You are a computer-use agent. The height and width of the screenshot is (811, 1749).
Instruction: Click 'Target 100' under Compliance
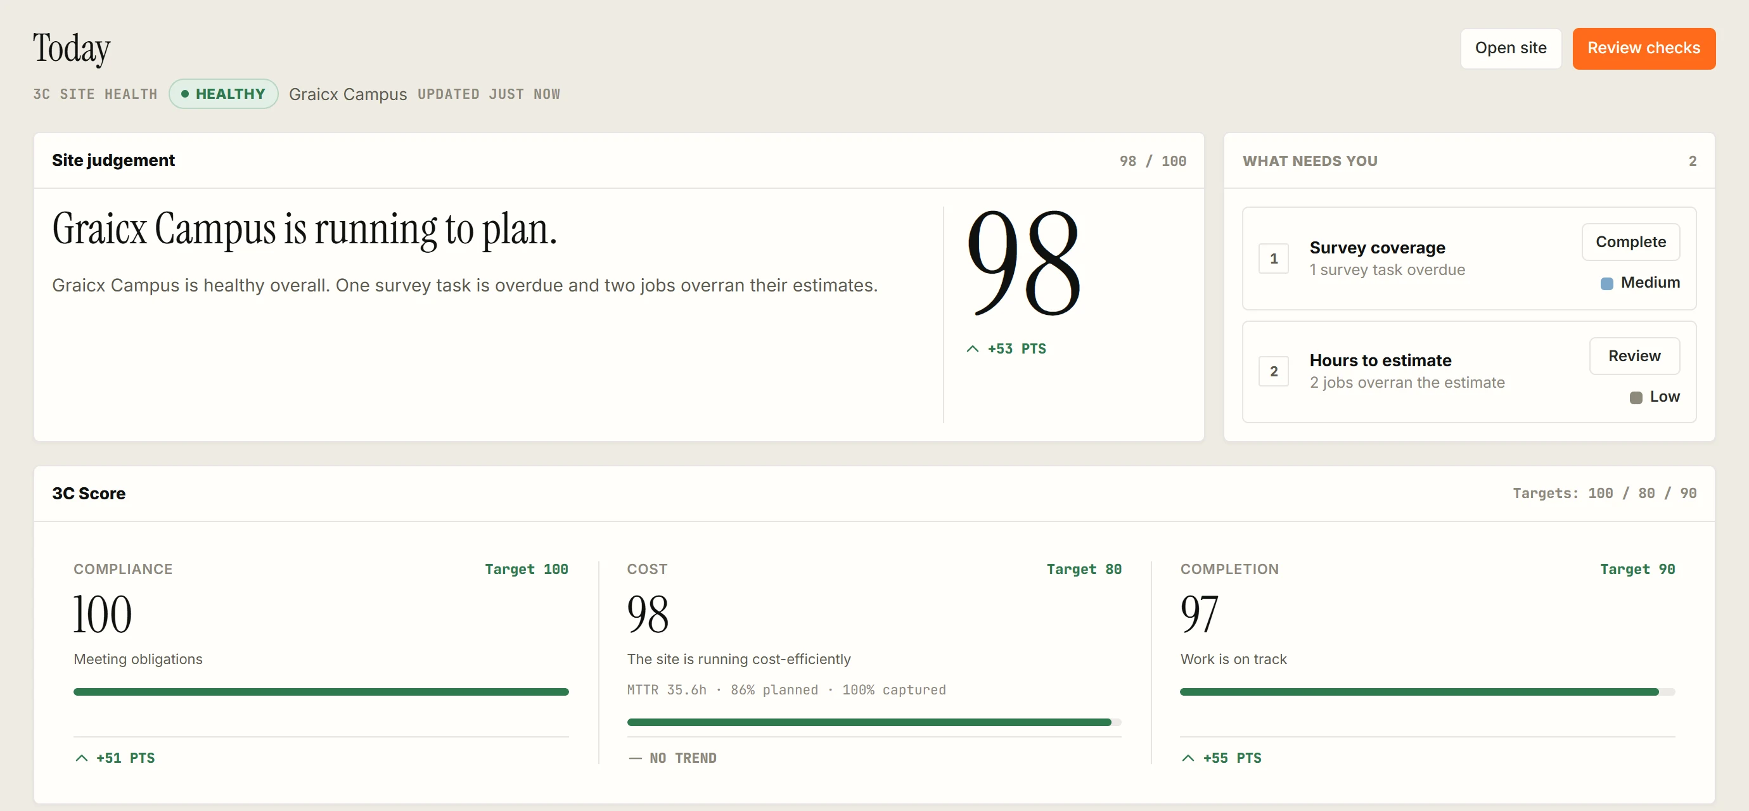click(x=526, y=570)
